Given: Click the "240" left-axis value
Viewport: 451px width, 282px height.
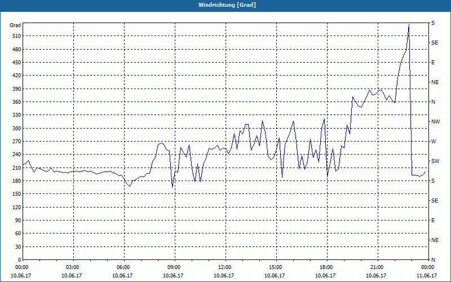Looking at the screenshot, I should point(16,155).
